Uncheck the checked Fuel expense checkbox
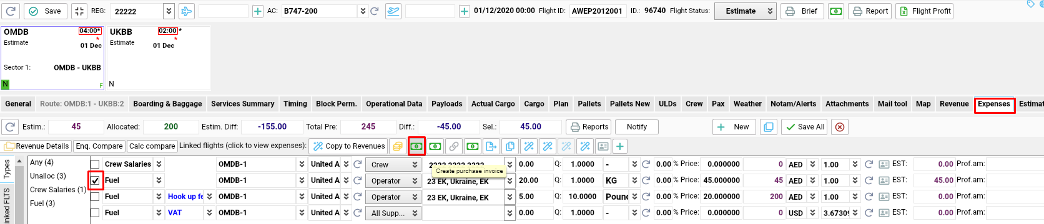The height and width of the screenshot is (224, 1044). point(96,180)
